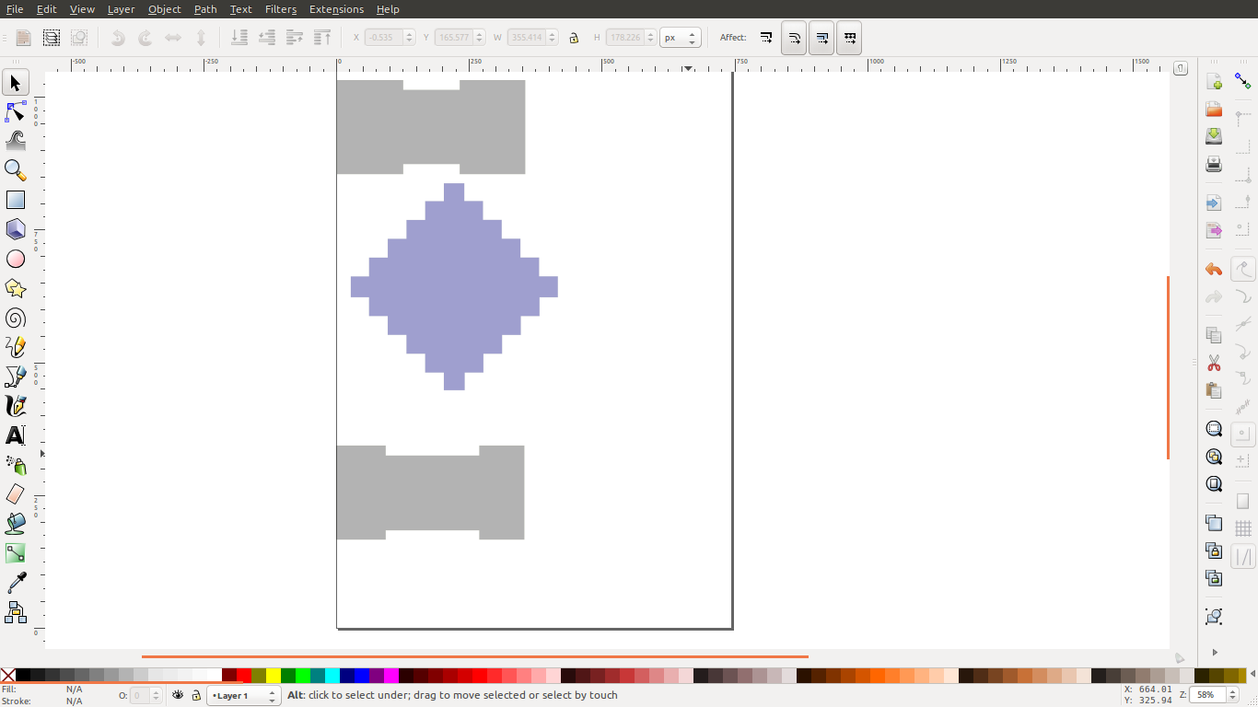
Task: Toggle snapping to nodes and paths
Action: (x=1243, y=269)
